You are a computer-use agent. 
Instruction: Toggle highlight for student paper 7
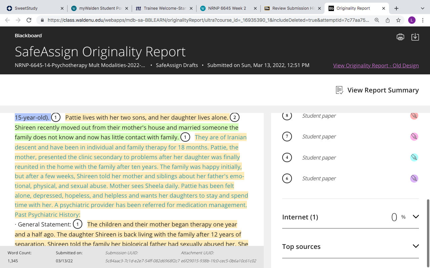click(414, 136)
